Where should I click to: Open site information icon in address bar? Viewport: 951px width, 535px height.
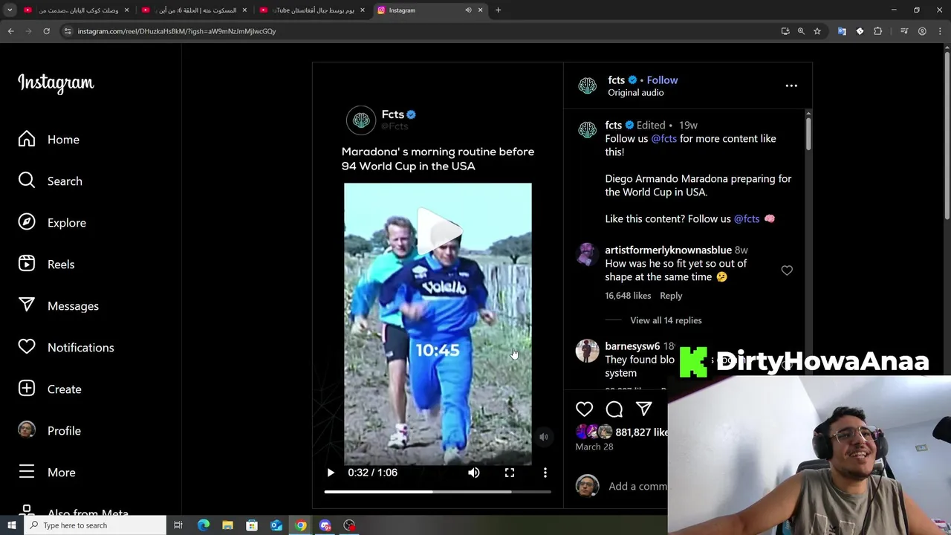coord(68,31)
